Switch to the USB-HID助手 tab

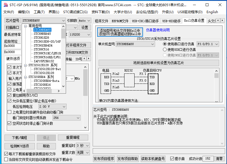coord(171,21)
